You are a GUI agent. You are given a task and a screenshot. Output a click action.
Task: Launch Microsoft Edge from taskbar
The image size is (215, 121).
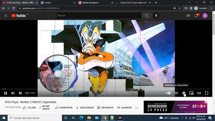[x=81, y=118]
